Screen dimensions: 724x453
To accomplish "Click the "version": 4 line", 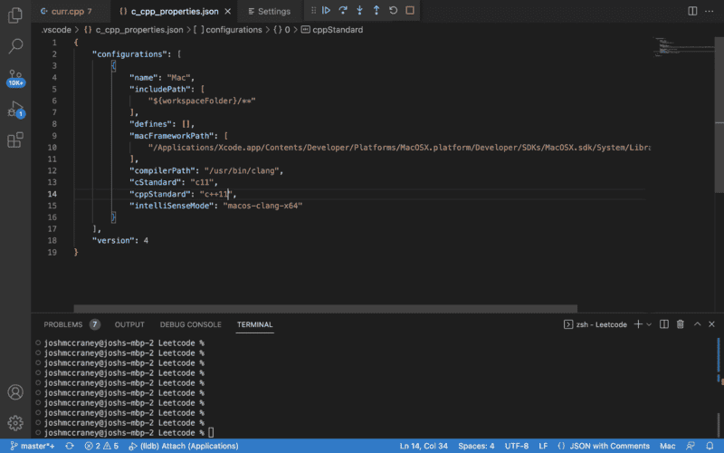I will [x=120, y=240].
